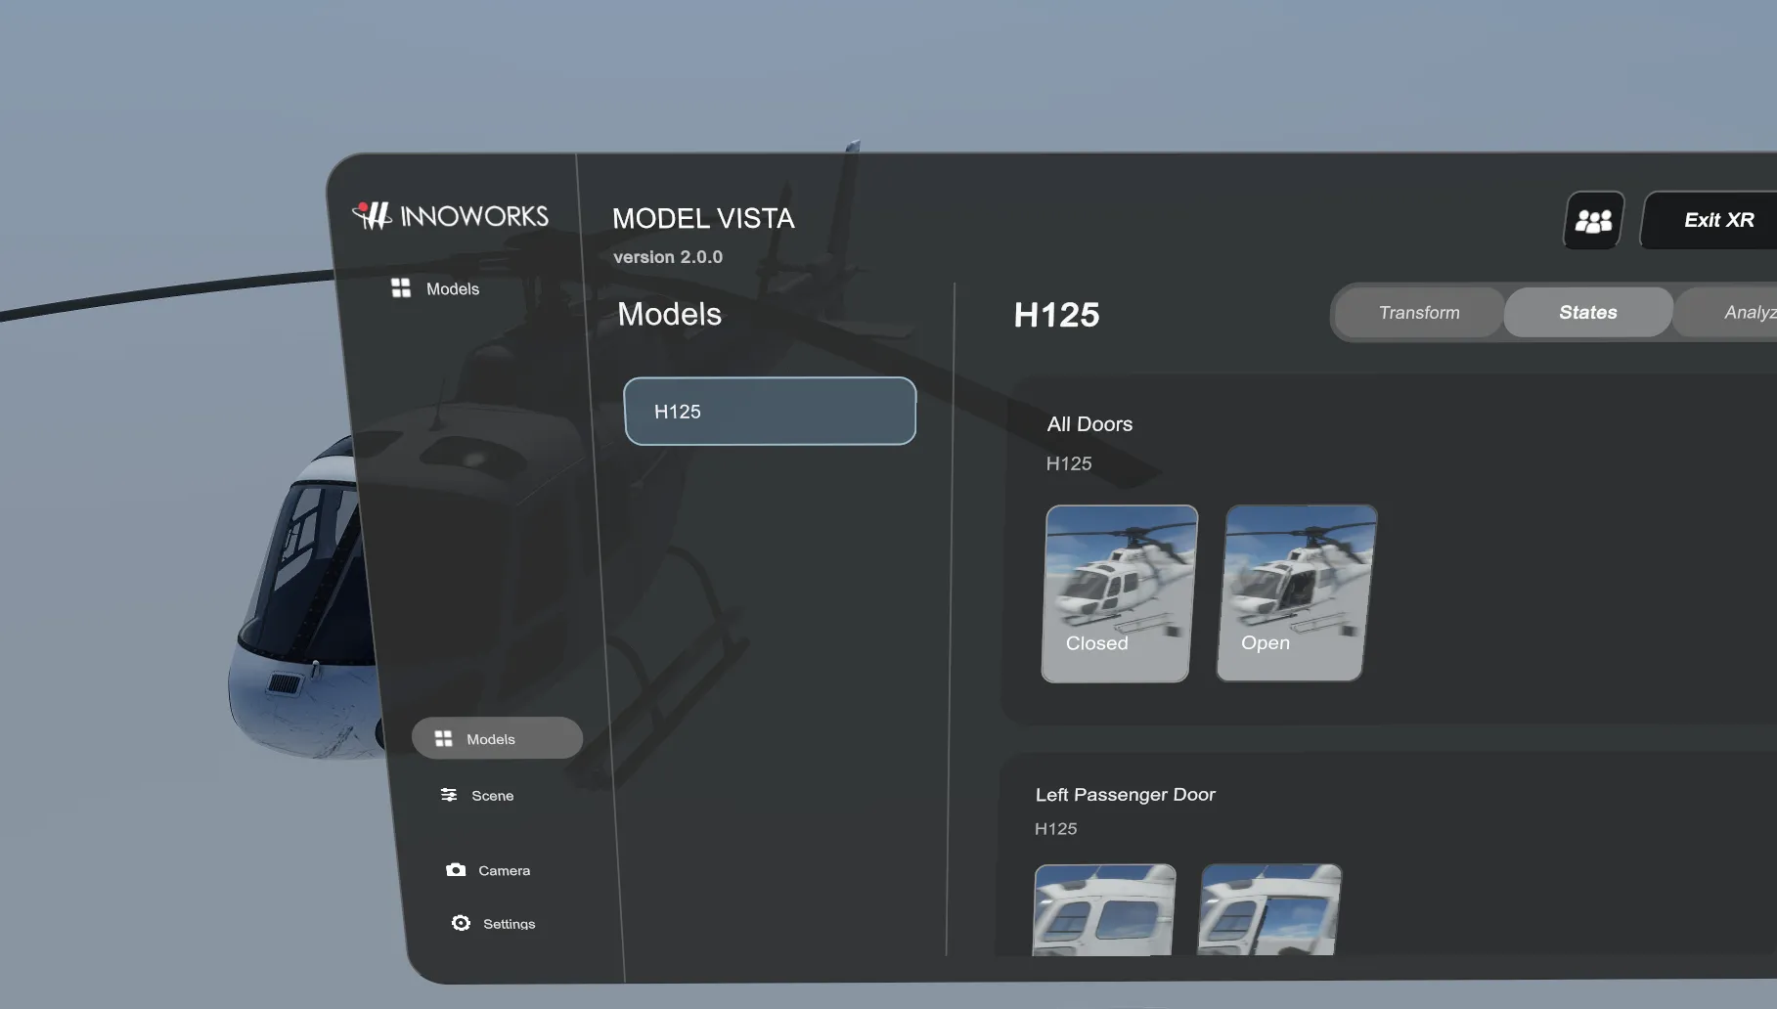Click the highlighted Models navigation button
1777x1009 pixels.
[x=497, y=738]
